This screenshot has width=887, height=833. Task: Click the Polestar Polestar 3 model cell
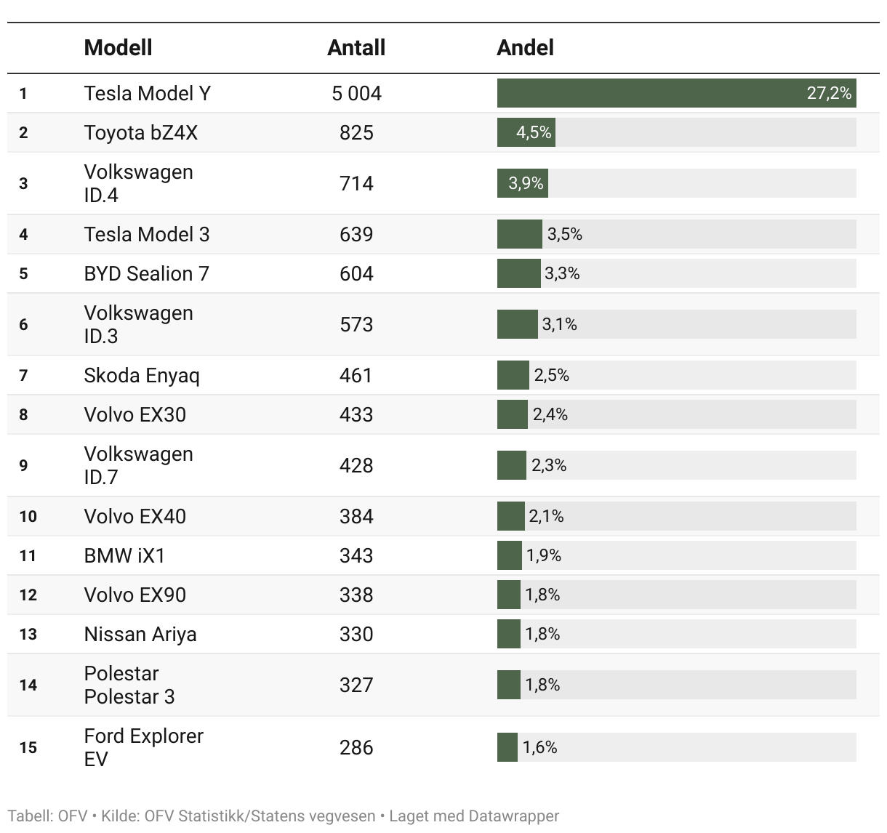pyautogui.click(x=129, y=685)
